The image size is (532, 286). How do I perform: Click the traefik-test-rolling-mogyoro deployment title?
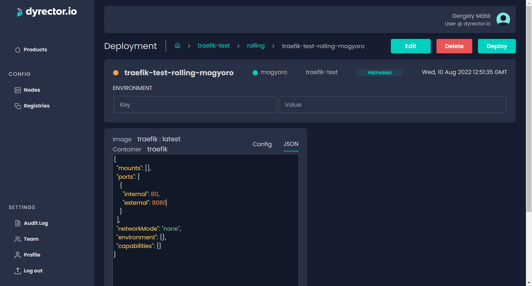tap(179, 73)
